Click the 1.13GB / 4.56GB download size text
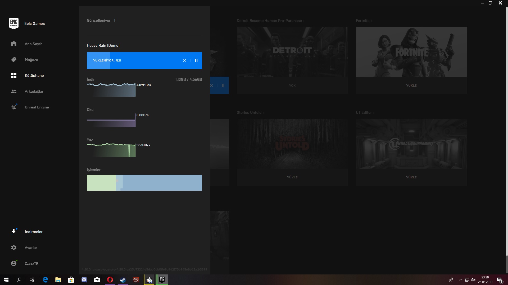508x285 pixels. tap(189, 79)
